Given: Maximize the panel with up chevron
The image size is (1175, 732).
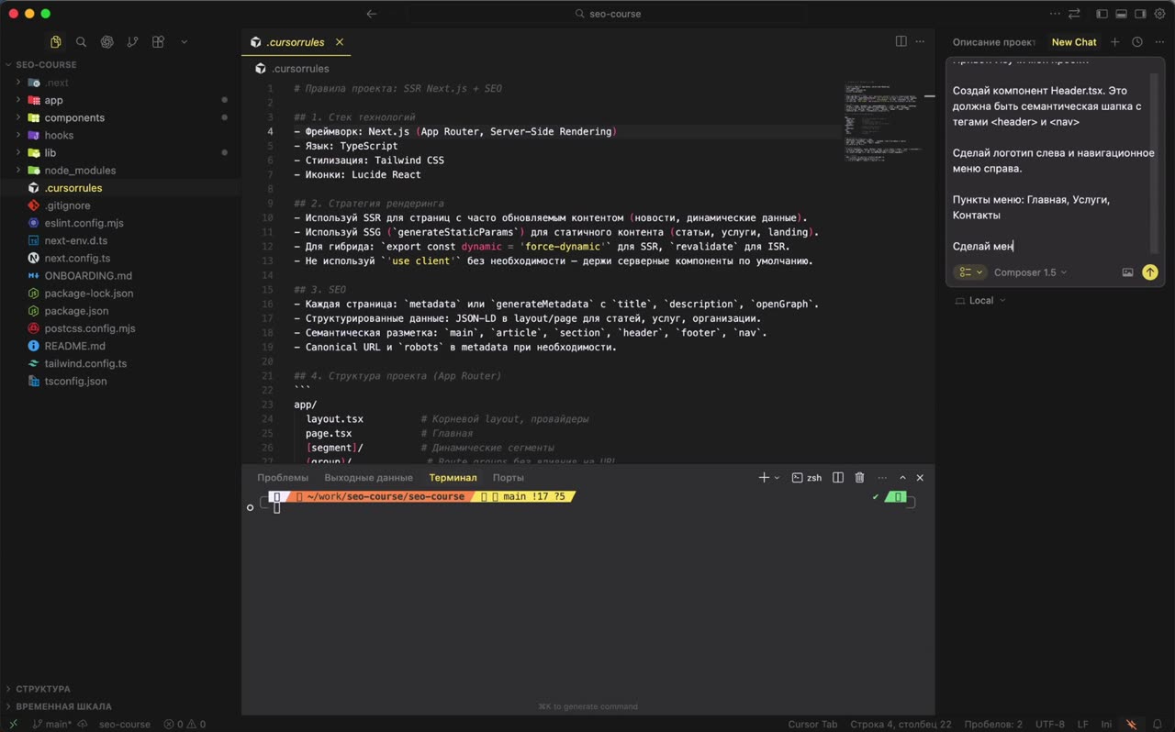Looking at the screenshot, I should coord(902,478).
